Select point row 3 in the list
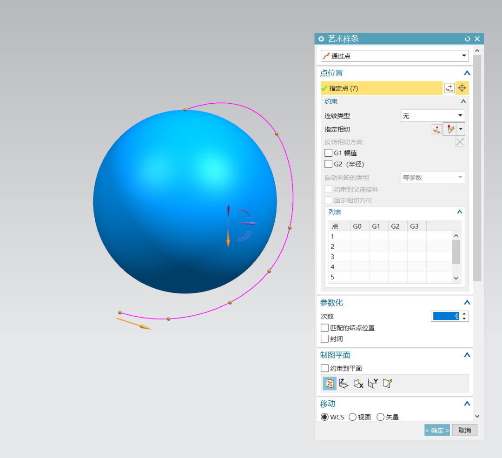Image resolution: width=502 pixels, height=458 pixels. (x=390, y=257)
